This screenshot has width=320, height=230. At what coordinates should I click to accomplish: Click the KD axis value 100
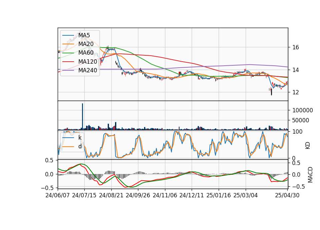point(298,132)
